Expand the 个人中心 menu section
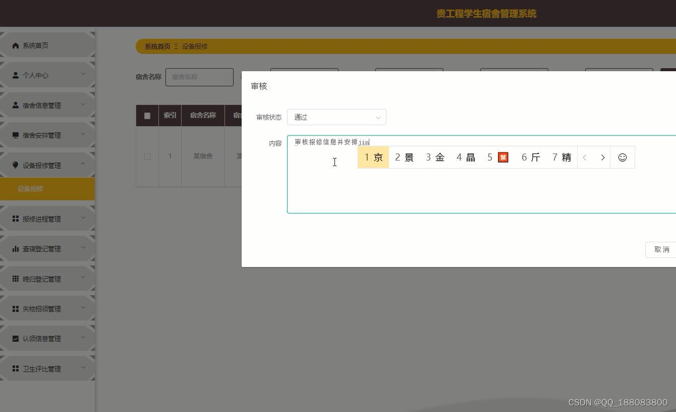The height and width of the screenshot is (412, 676). 83,75
